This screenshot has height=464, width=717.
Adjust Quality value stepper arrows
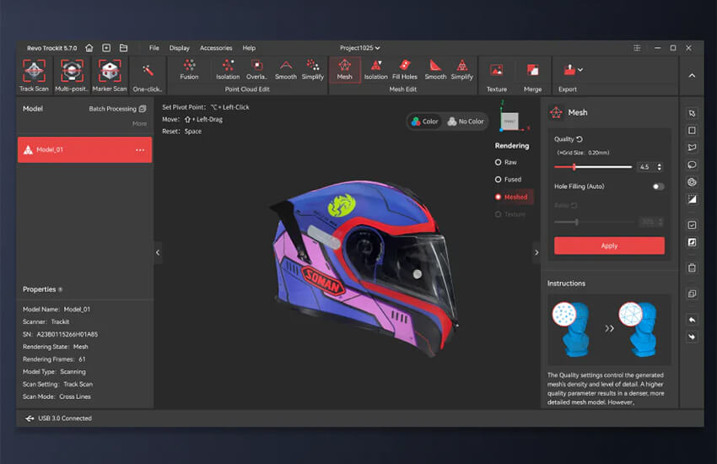tap(660, 167)
